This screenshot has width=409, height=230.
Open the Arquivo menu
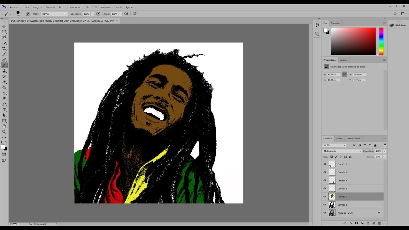14,7
